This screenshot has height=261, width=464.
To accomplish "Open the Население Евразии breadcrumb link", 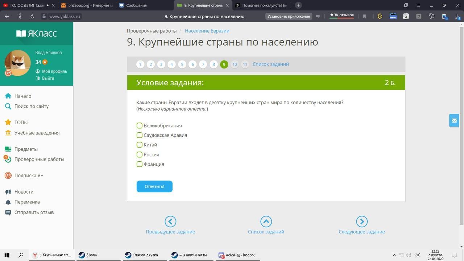I will pos(207,31).
